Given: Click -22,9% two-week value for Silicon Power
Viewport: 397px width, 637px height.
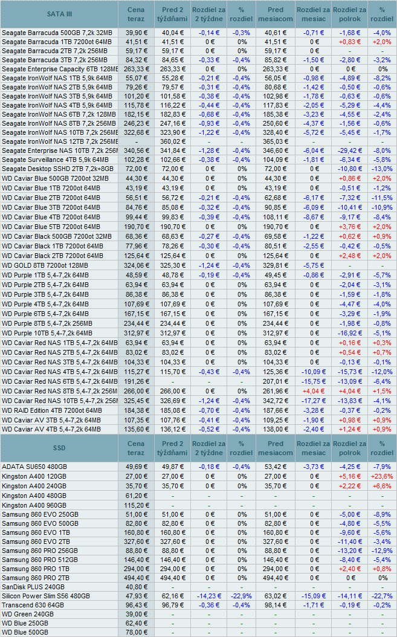Looking at the screenshot, I should (241, 597).
